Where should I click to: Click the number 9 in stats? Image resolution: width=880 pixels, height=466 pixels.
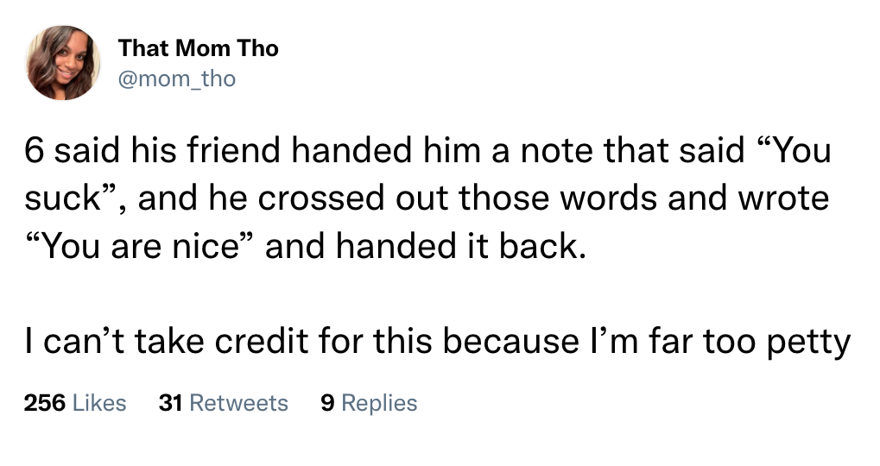pyautogui.click(x=328, y=403)
